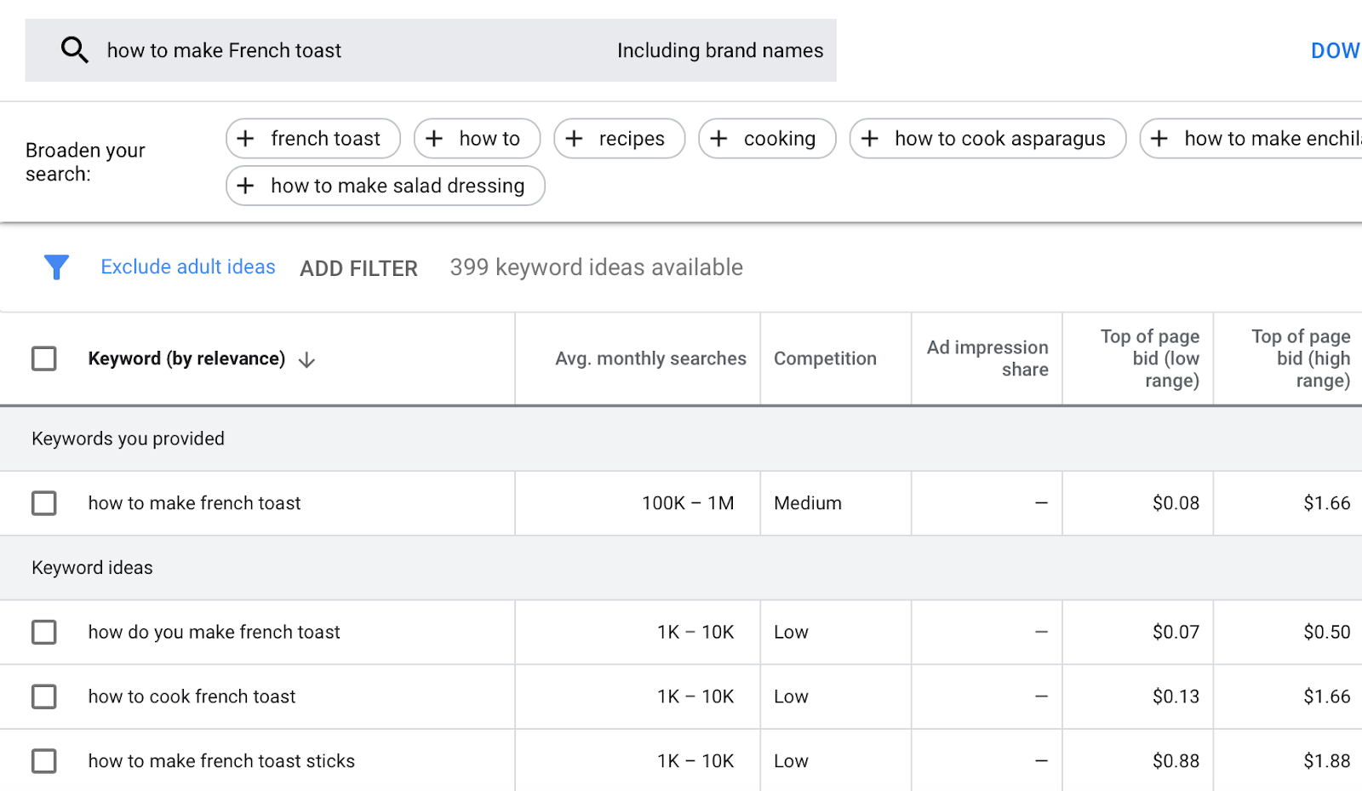
Task: Click plus icon on recipes chip
Action: 574,139
